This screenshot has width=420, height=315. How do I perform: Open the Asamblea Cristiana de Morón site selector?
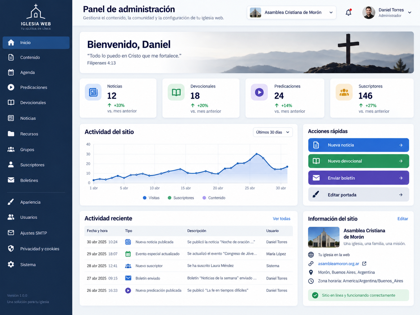coord(292,12)
